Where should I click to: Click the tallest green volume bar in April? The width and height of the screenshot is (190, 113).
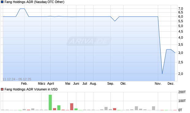tap(50, 102)
